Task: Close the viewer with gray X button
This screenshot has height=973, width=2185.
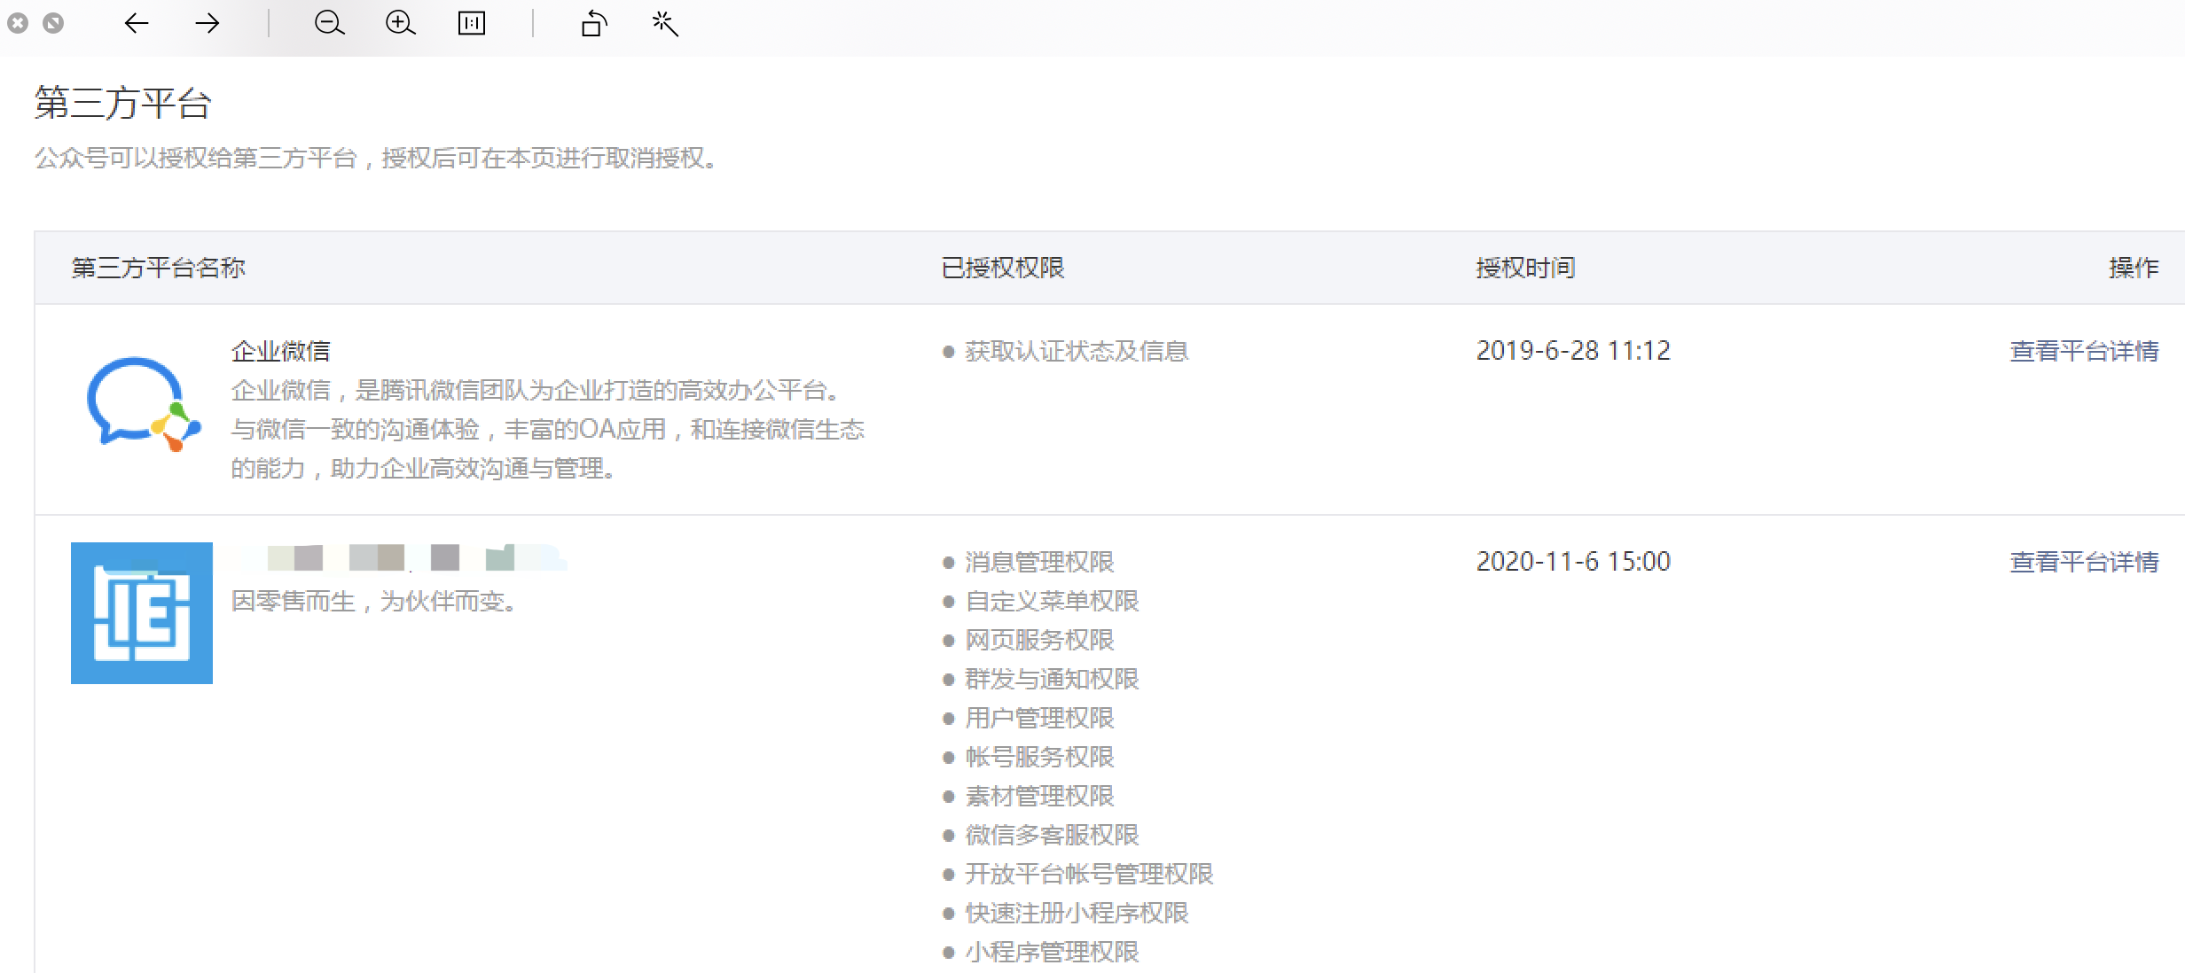Action: [x=18, y=24]
